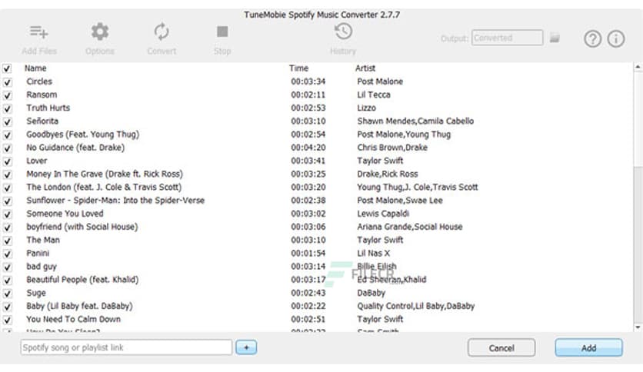Click the time value 00:01:54
The width and height of the screenshot is (643, 372).
(x=308, y=253)
